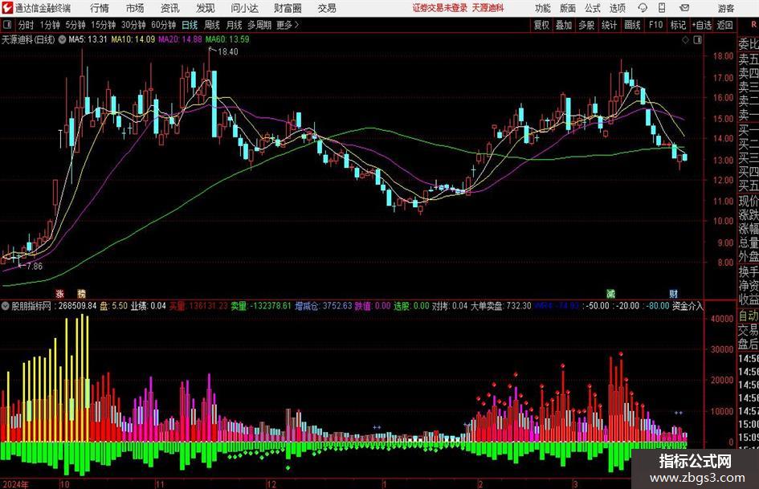Click the 大单卖盘: 732.30 indicator value

click(x=500, y=306)
